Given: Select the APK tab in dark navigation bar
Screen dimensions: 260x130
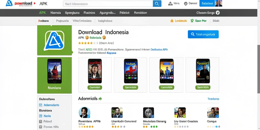Looking at the screenshot, I should pos(43,13).
